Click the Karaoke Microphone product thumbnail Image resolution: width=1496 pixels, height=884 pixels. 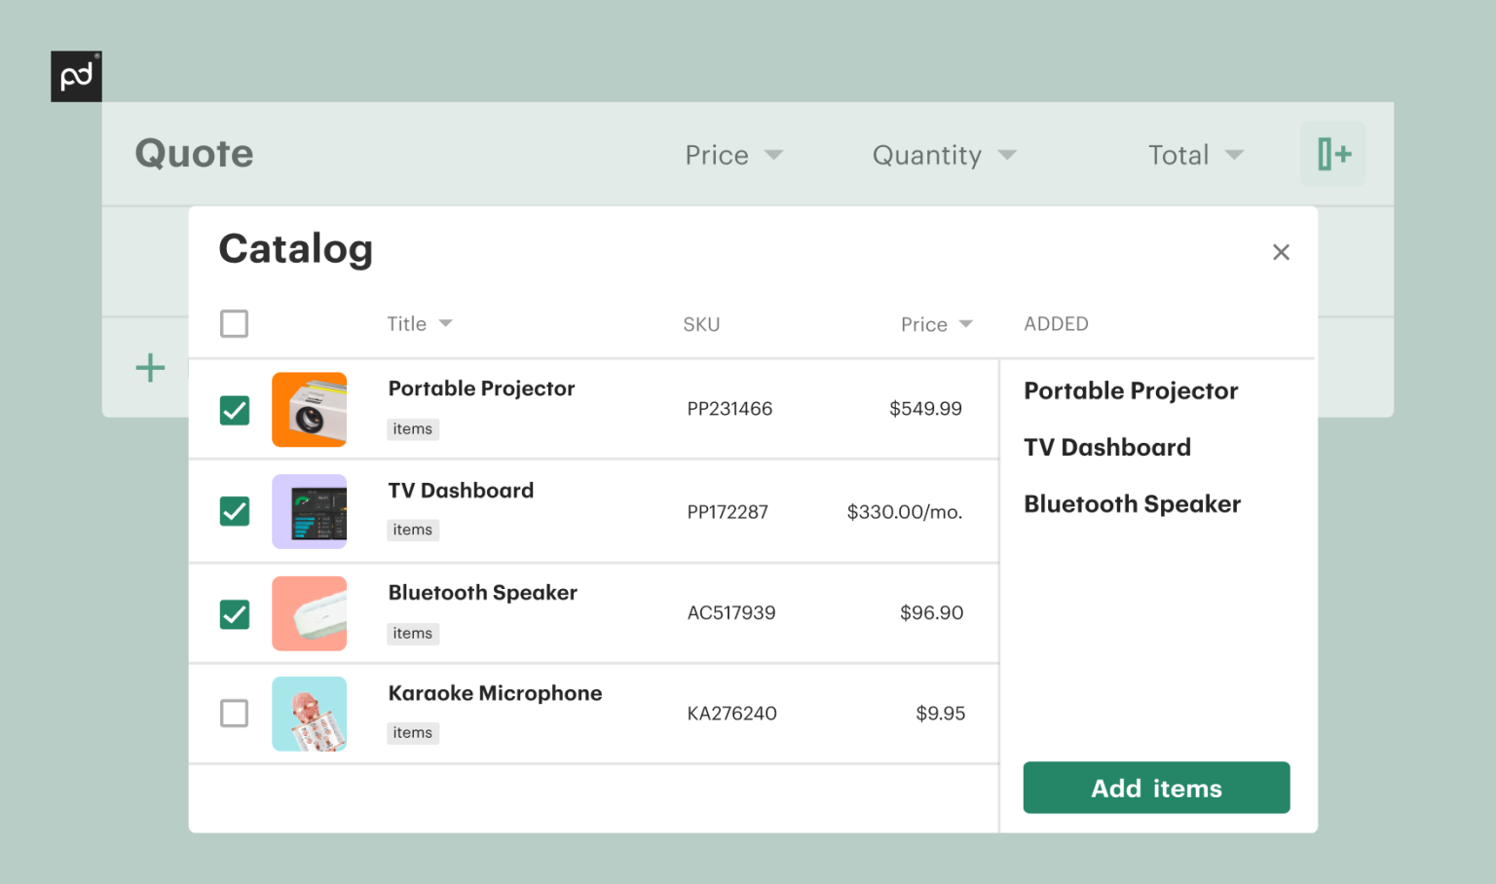tap(309, 714)
